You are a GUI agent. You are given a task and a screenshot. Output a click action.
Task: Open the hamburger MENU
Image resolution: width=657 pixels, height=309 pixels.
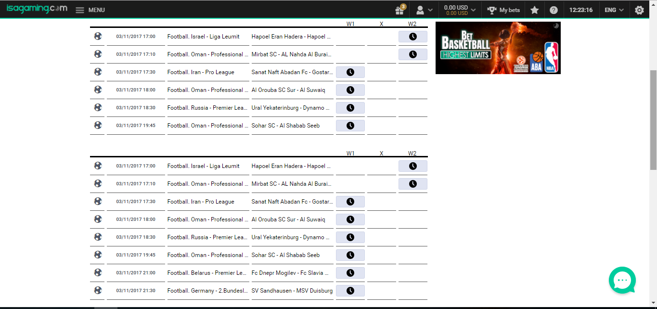point(79,10)
